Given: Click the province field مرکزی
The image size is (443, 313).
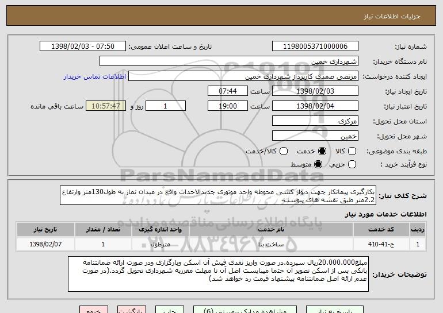Looking at the screenshot, I should pyautogui.click(x=315, y=121).
